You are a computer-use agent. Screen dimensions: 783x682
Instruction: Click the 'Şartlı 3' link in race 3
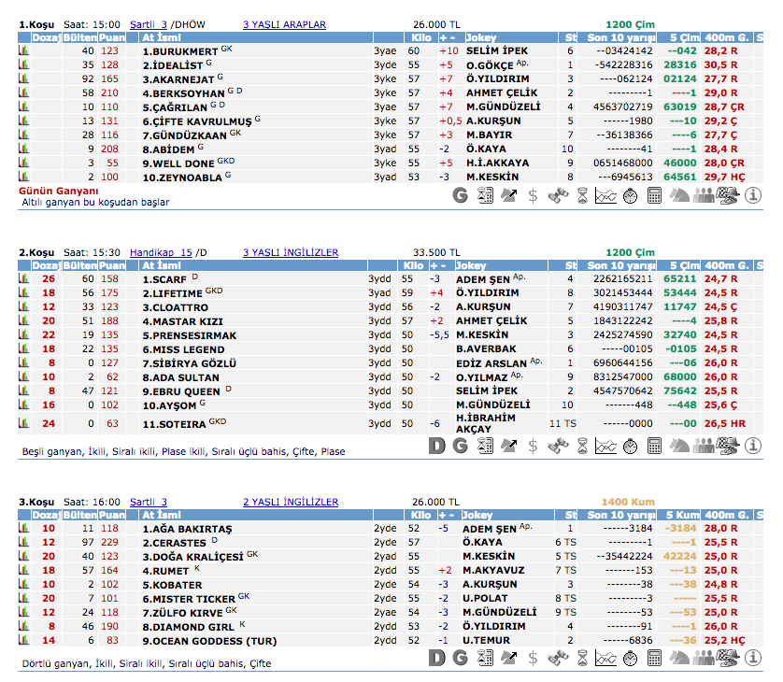(x=148, y=502)
